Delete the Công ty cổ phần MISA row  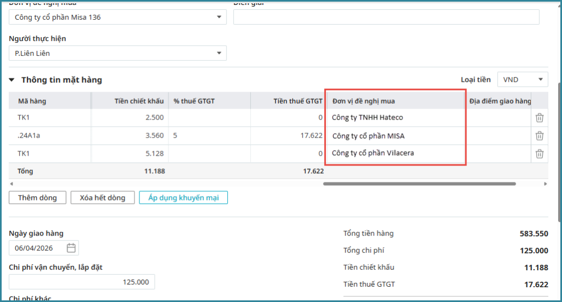pos(539,136)
